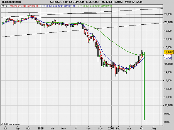Click the ©IT-Finance.com copyright text

(10, 124)
